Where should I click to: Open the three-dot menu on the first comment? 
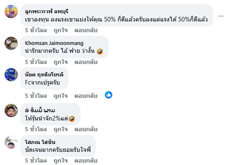[x=221, y=16]
